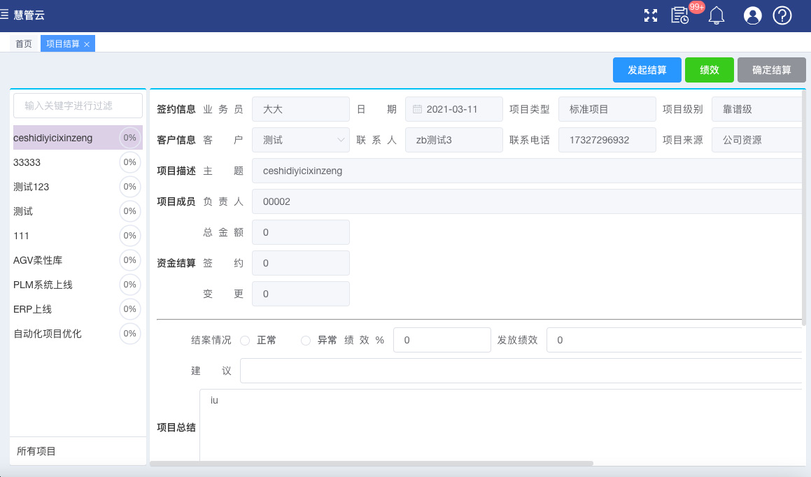Open the 客户 dropdown showing 测试
Image resolution: width=811 pixels, height=477 pixels.
300,140
